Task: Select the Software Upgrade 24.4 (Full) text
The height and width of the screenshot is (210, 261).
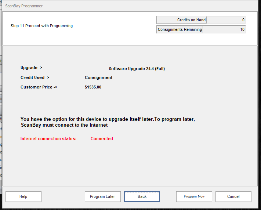Action: pyautogui.click(x=139, y=69)
